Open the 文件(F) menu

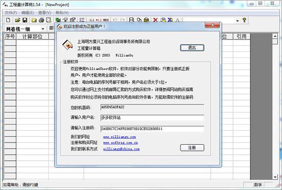pos(11,13)
